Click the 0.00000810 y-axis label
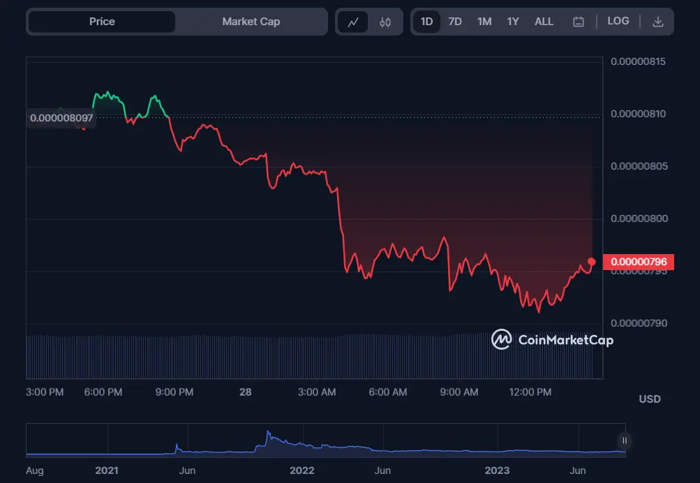 (x=638, y=114)
